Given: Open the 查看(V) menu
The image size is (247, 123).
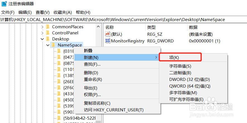Looking at the screenshot, I should click(43, 12).
